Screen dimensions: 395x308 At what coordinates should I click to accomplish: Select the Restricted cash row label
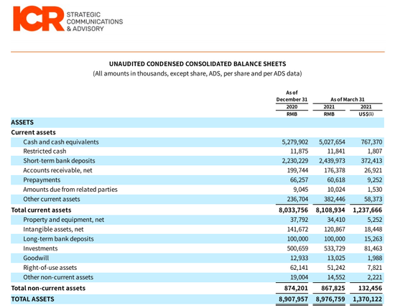tap(45, 151)
